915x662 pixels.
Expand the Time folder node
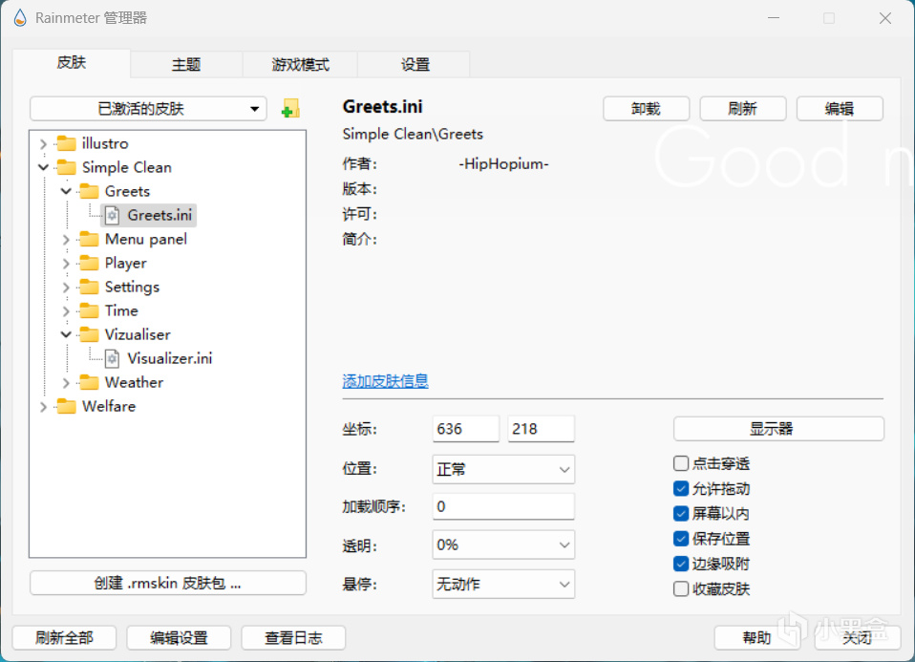tap(66, 311)
